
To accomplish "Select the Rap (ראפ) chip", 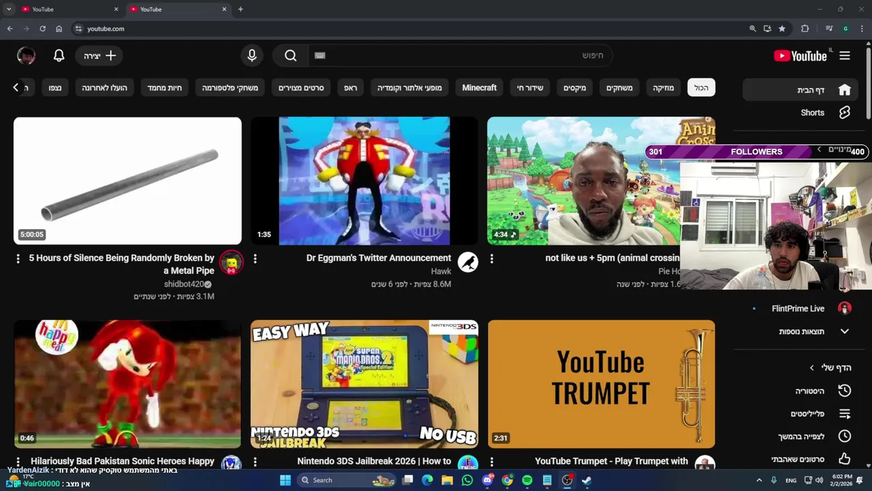I will point(350,88).
